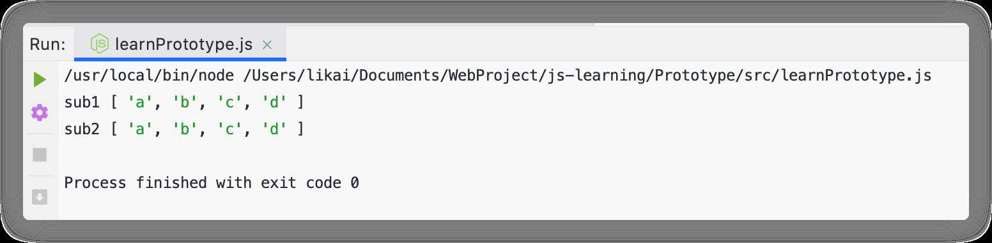Click the scroll-to-end down arrow icon
This screenshot has height=243, width=992.
pyautogui.click(x=40, y=197)
